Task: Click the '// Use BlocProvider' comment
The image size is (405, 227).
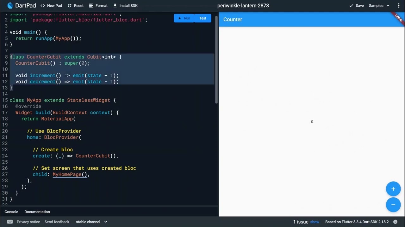Action: 54,131
